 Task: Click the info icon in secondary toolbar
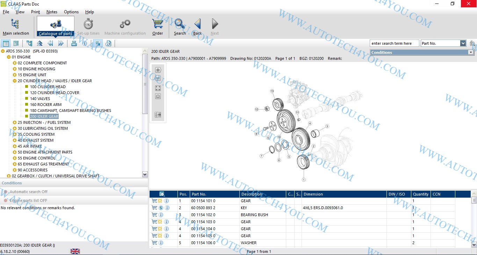85,43
